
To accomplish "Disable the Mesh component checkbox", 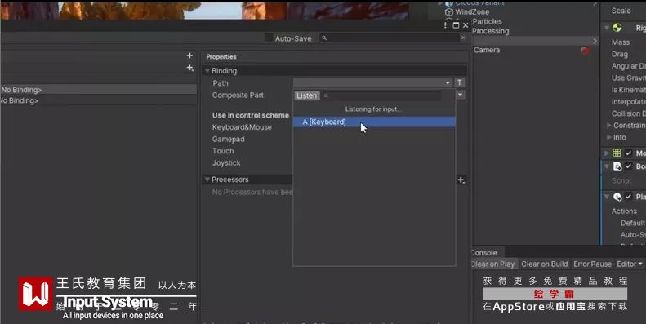I will pos(628,153).
